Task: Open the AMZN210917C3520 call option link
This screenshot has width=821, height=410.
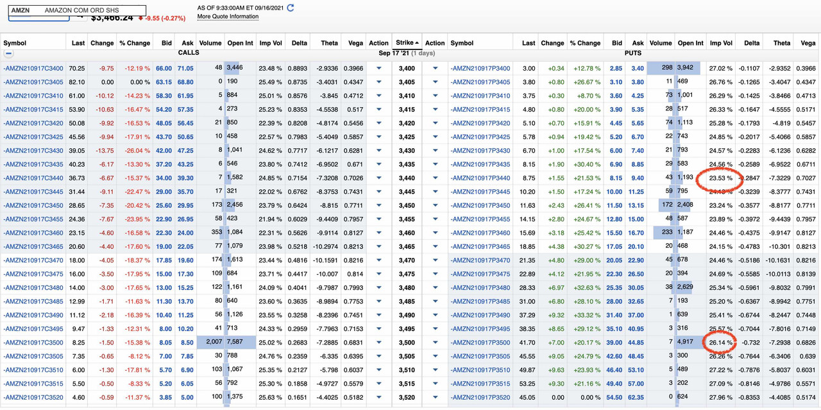Action: (x=33, y=398)
